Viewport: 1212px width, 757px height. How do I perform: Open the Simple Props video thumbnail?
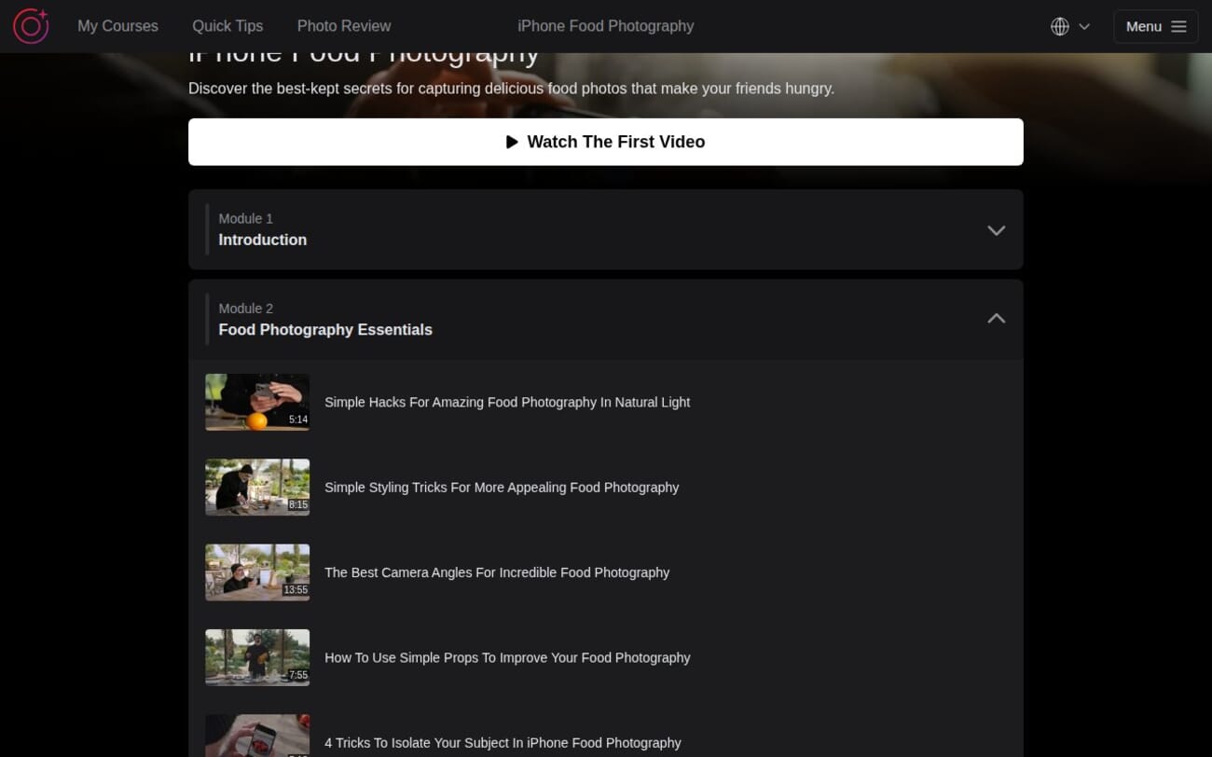tap(257, 657)
